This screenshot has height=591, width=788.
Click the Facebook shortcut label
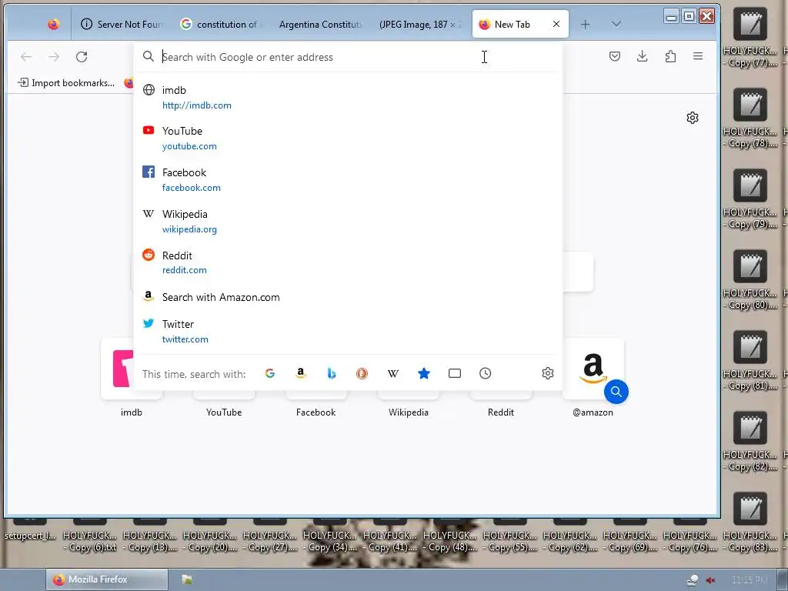(316, 412)
